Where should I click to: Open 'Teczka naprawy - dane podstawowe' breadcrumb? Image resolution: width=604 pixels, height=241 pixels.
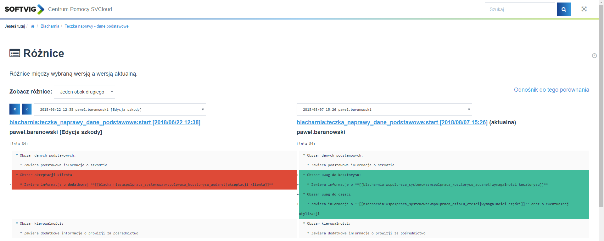[97, 26]
